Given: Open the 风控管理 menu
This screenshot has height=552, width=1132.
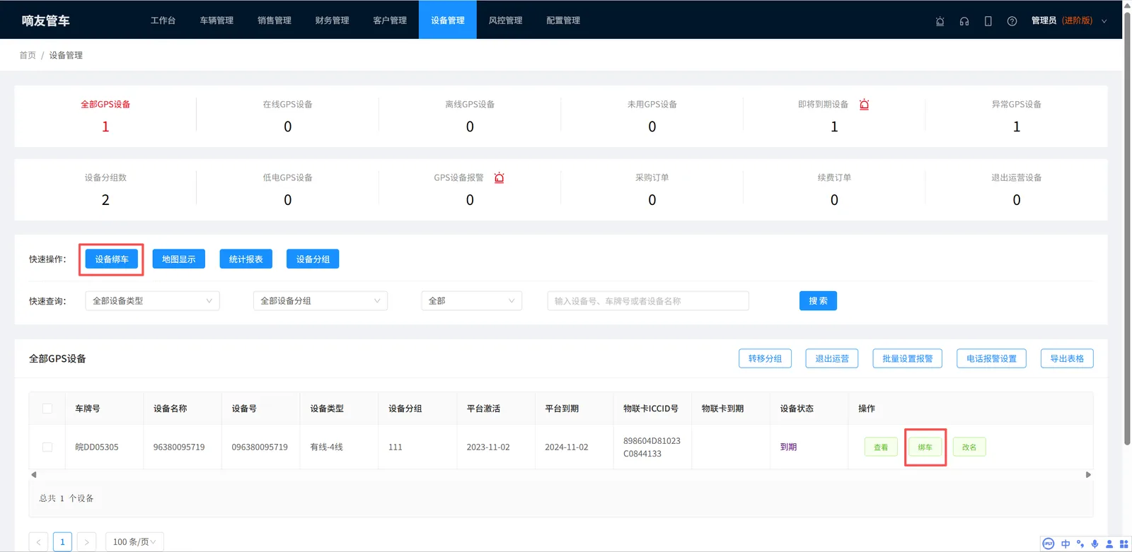Looking at the screenshot, I should click(505, 20).
